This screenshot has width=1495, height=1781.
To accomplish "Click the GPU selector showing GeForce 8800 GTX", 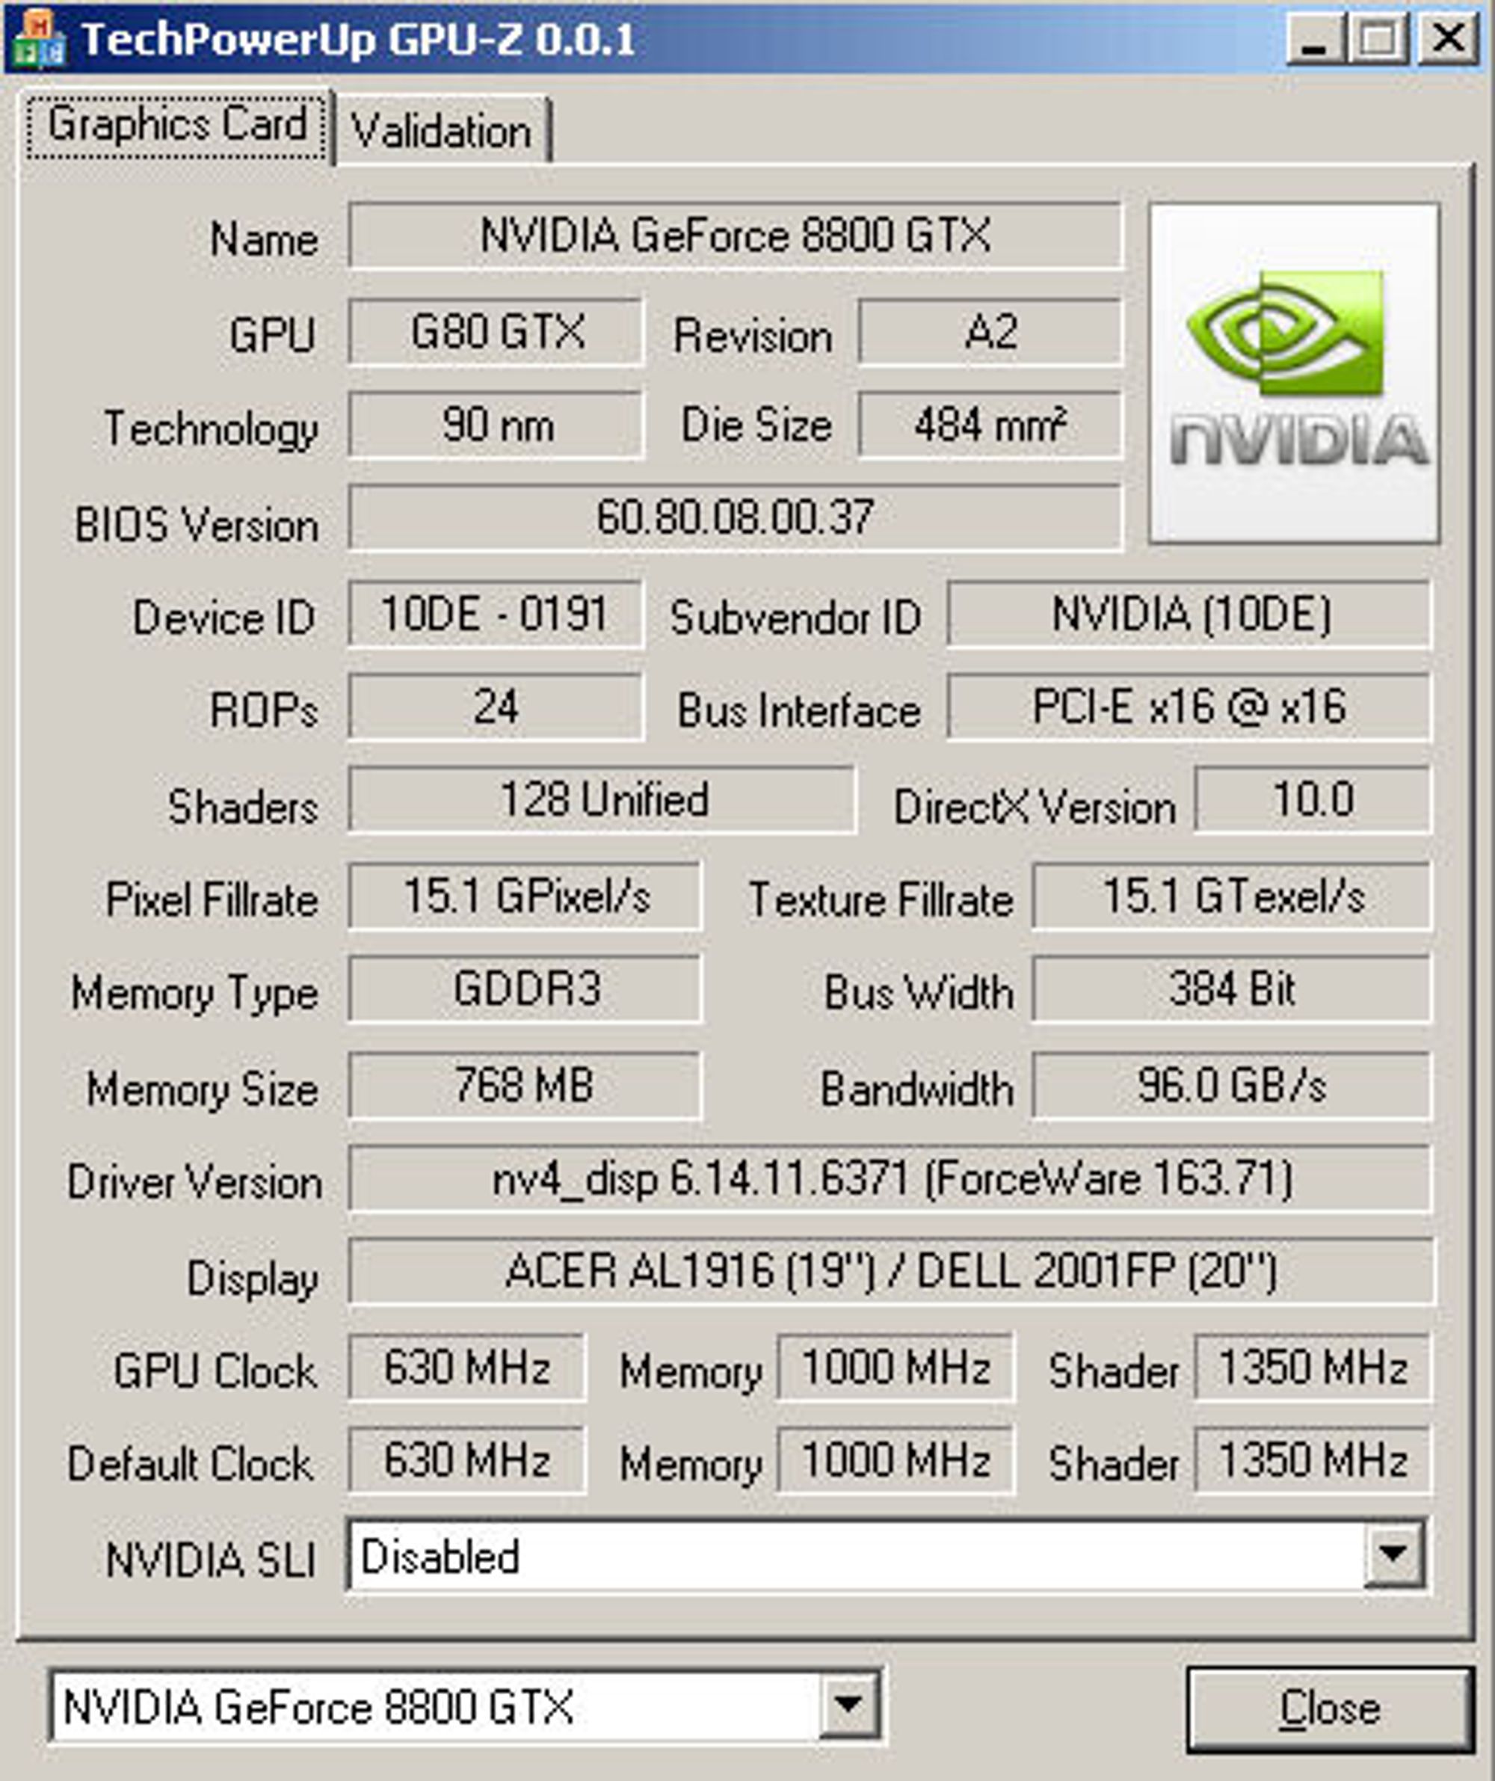I will 465,1705.
